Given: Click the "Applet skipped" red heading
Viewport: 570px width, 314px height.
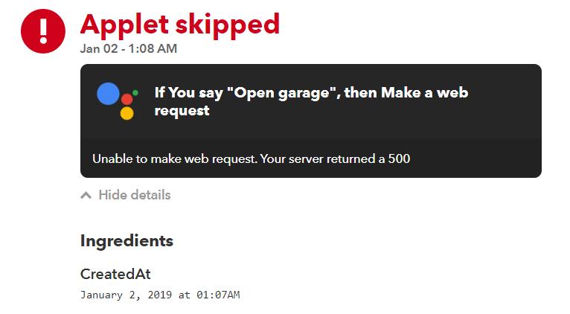Looking at the screenshot, I should point(180,25).
